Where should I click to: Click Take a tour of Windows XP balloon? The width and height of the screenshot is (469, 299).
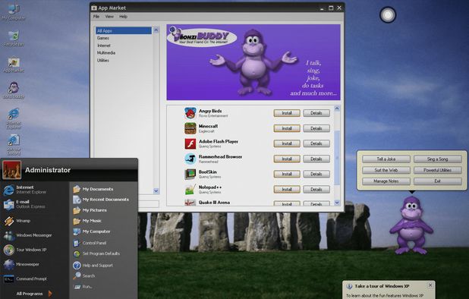(x=389, y=290)
